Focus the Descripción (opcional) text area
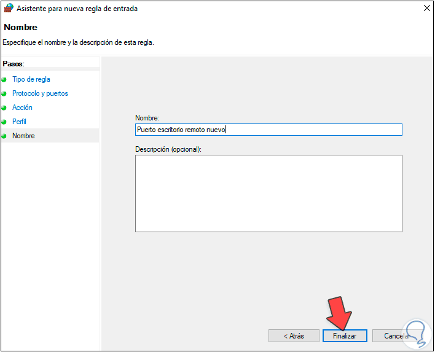The height and width of the screenshot is (352, 435). pyautogui.click(x=268, y=193)
